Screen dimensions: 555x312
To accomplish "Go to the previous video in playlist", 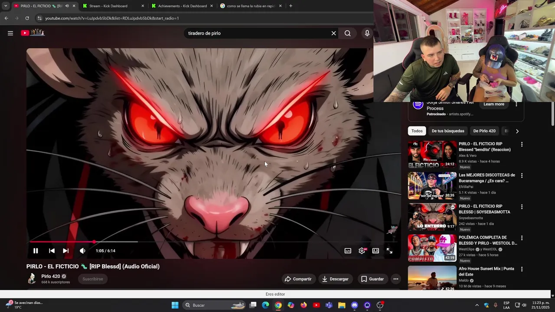I will pyautogui.click(x=52, y=251).
